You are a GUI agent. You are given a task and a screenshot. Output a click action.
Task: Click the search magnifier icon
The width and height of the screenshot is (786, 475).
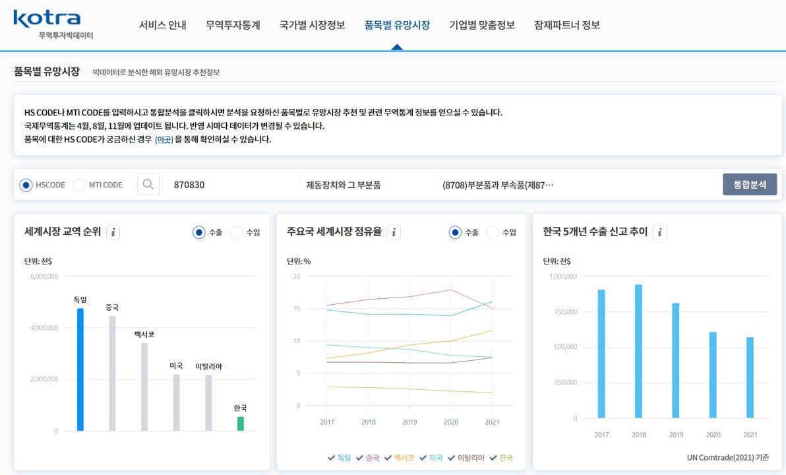[x=148, y=185]
